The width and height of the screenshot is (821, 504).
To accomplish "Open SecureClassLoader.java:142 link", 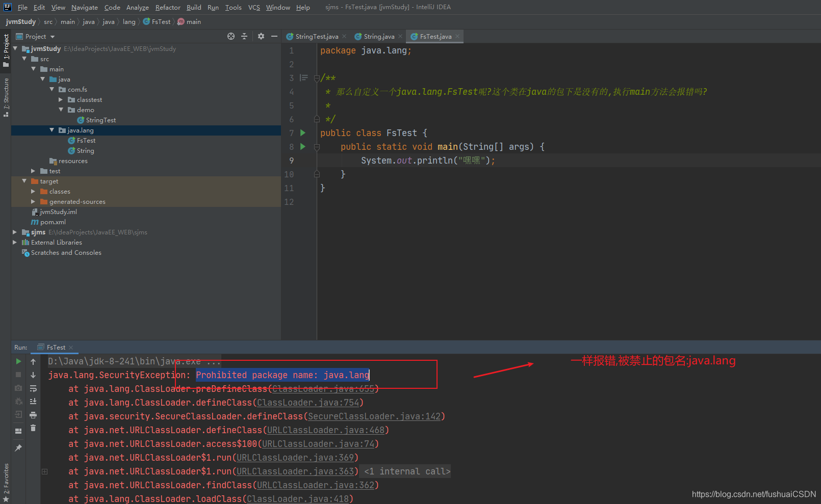I will point(374,416).
